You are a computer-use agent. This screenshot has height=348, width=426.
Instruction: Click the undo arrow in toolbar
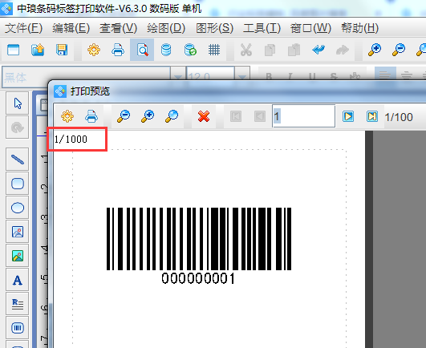318,50
